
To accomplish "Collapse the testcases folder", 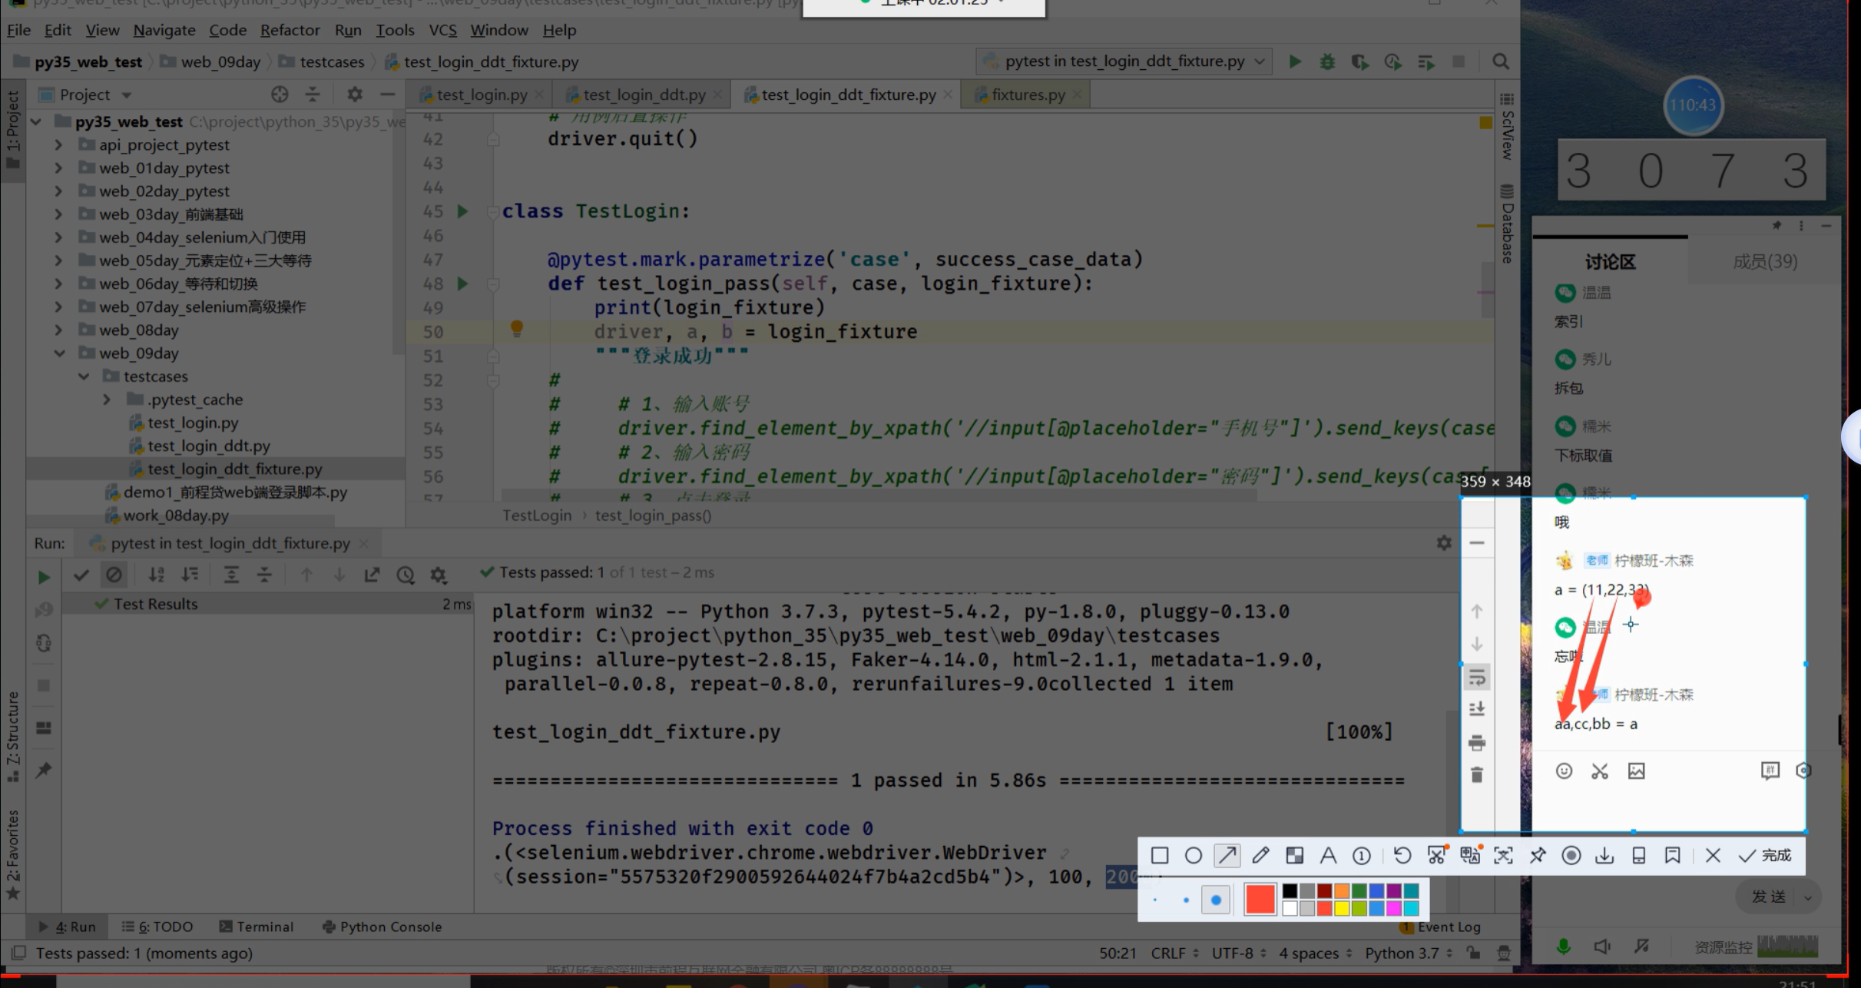I will [84, 376].
